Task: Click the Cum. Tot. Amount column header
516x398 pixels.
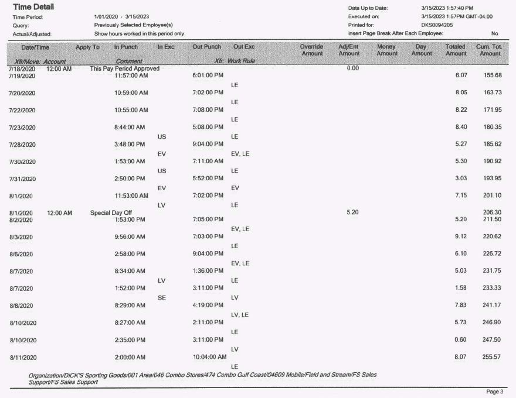Action: point(490,50)
